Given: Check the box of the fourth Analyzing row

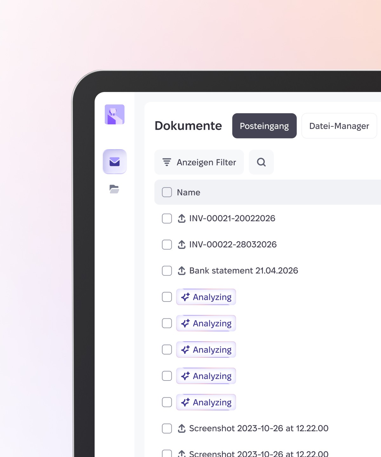Looking at the screenshot, I should click(x=167, y=376).
